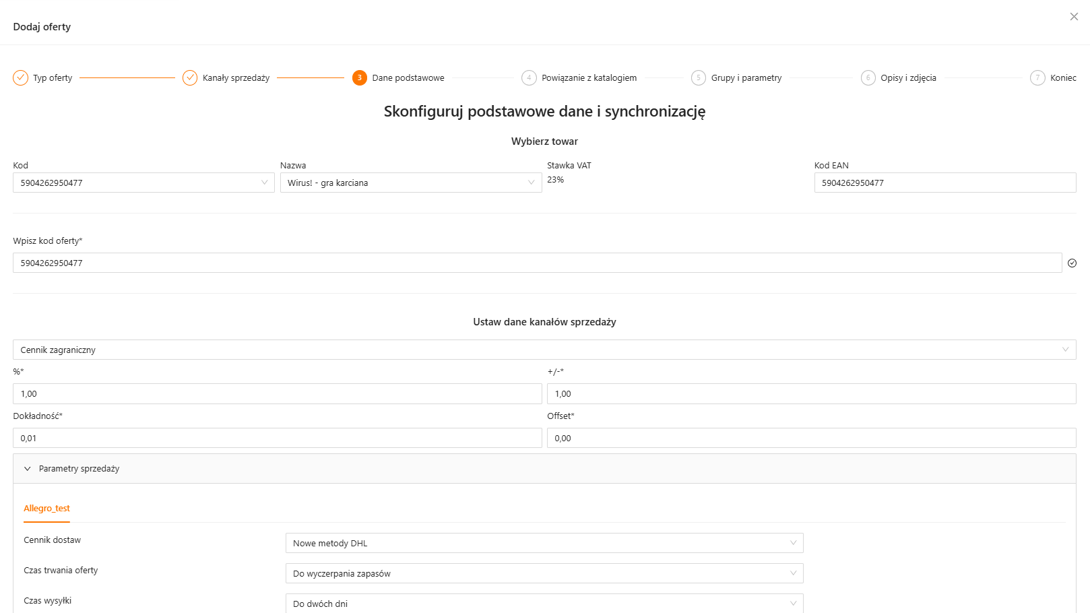Click the Offset input field
Screen dimensions: 1090x613
pyautogui.click(x=812, y=438)
